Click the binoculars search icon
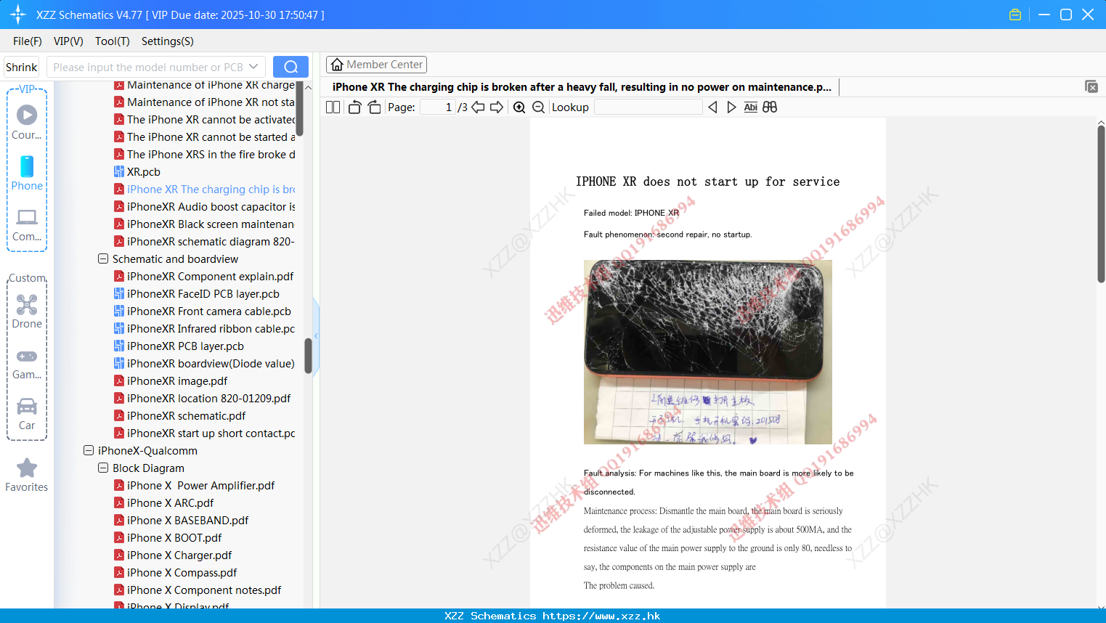The width and height of the screenshot is (1106, 623). pyautogui.click(x=770, y=107)
